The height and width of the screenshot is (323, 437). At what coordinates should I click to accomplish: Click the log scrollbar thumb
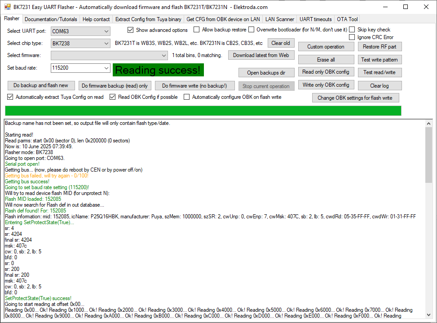(x=428, y=155)
